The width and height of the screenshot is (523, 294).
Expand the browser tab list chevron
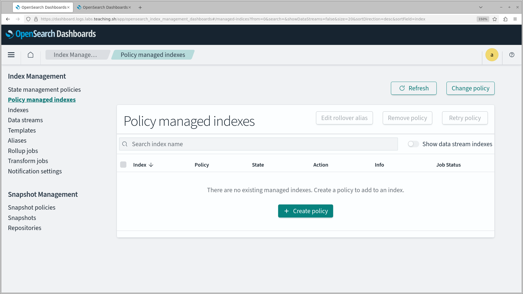481,7
